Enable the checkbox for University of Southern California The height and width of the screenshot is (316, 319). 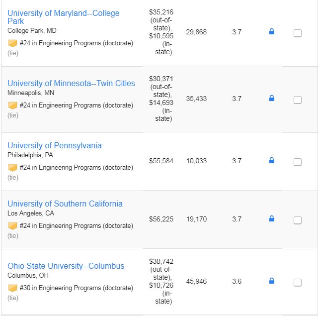point(298,220)
